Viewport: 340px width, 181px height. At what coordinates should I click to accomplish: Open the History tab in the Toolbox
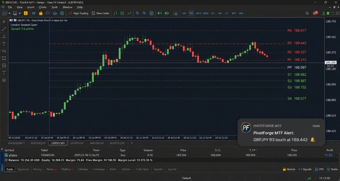(x=38, y=169)
